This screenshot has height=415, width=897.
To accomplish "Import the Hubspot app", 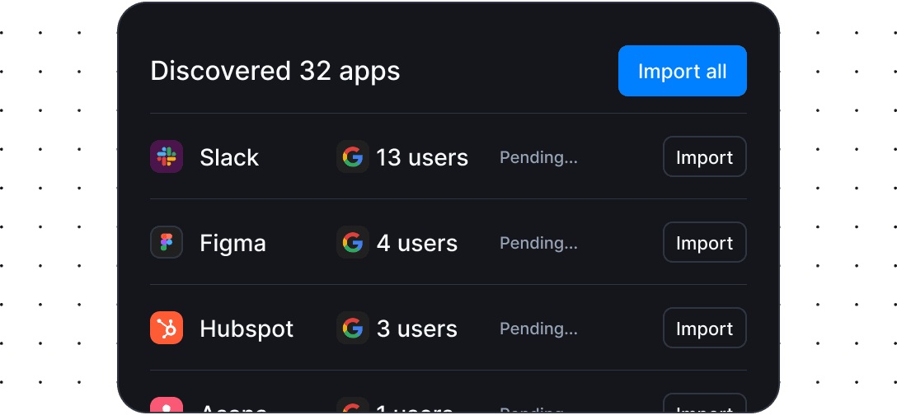I will pos(704,329).
